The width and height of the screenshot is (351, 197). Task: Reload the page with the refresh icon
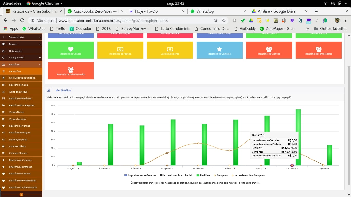tap(22, 21)
